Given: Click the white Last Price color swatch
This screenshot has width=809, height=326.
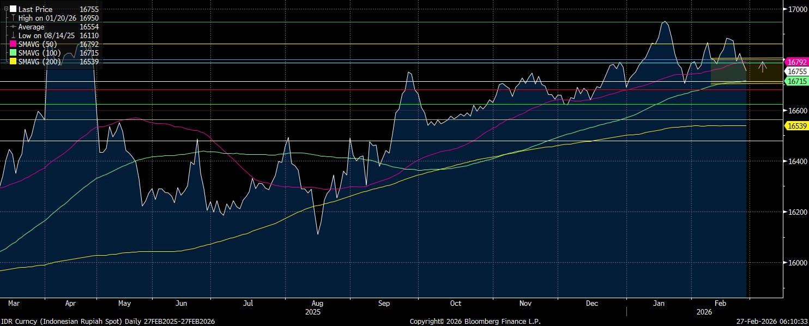Looking at the screenshot, I should (13, 9).
